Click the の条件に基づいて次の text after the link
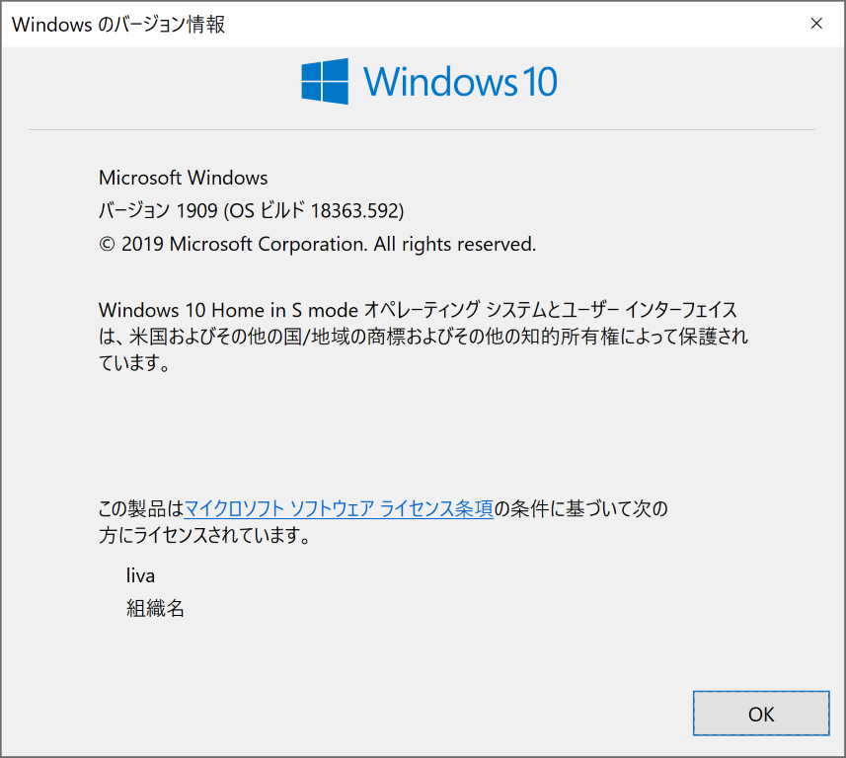This screenshot has height=758, width=846. point(580,509)
